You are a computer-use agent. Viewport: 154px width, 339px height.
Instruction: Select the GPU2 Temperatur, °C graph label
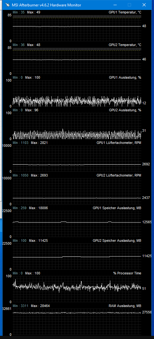point(125,45)
